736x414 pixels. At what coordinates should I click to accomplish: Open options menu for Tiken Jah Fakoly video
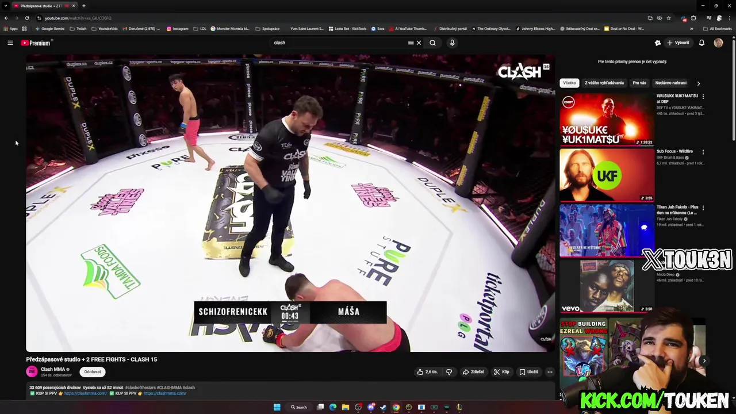703,208
